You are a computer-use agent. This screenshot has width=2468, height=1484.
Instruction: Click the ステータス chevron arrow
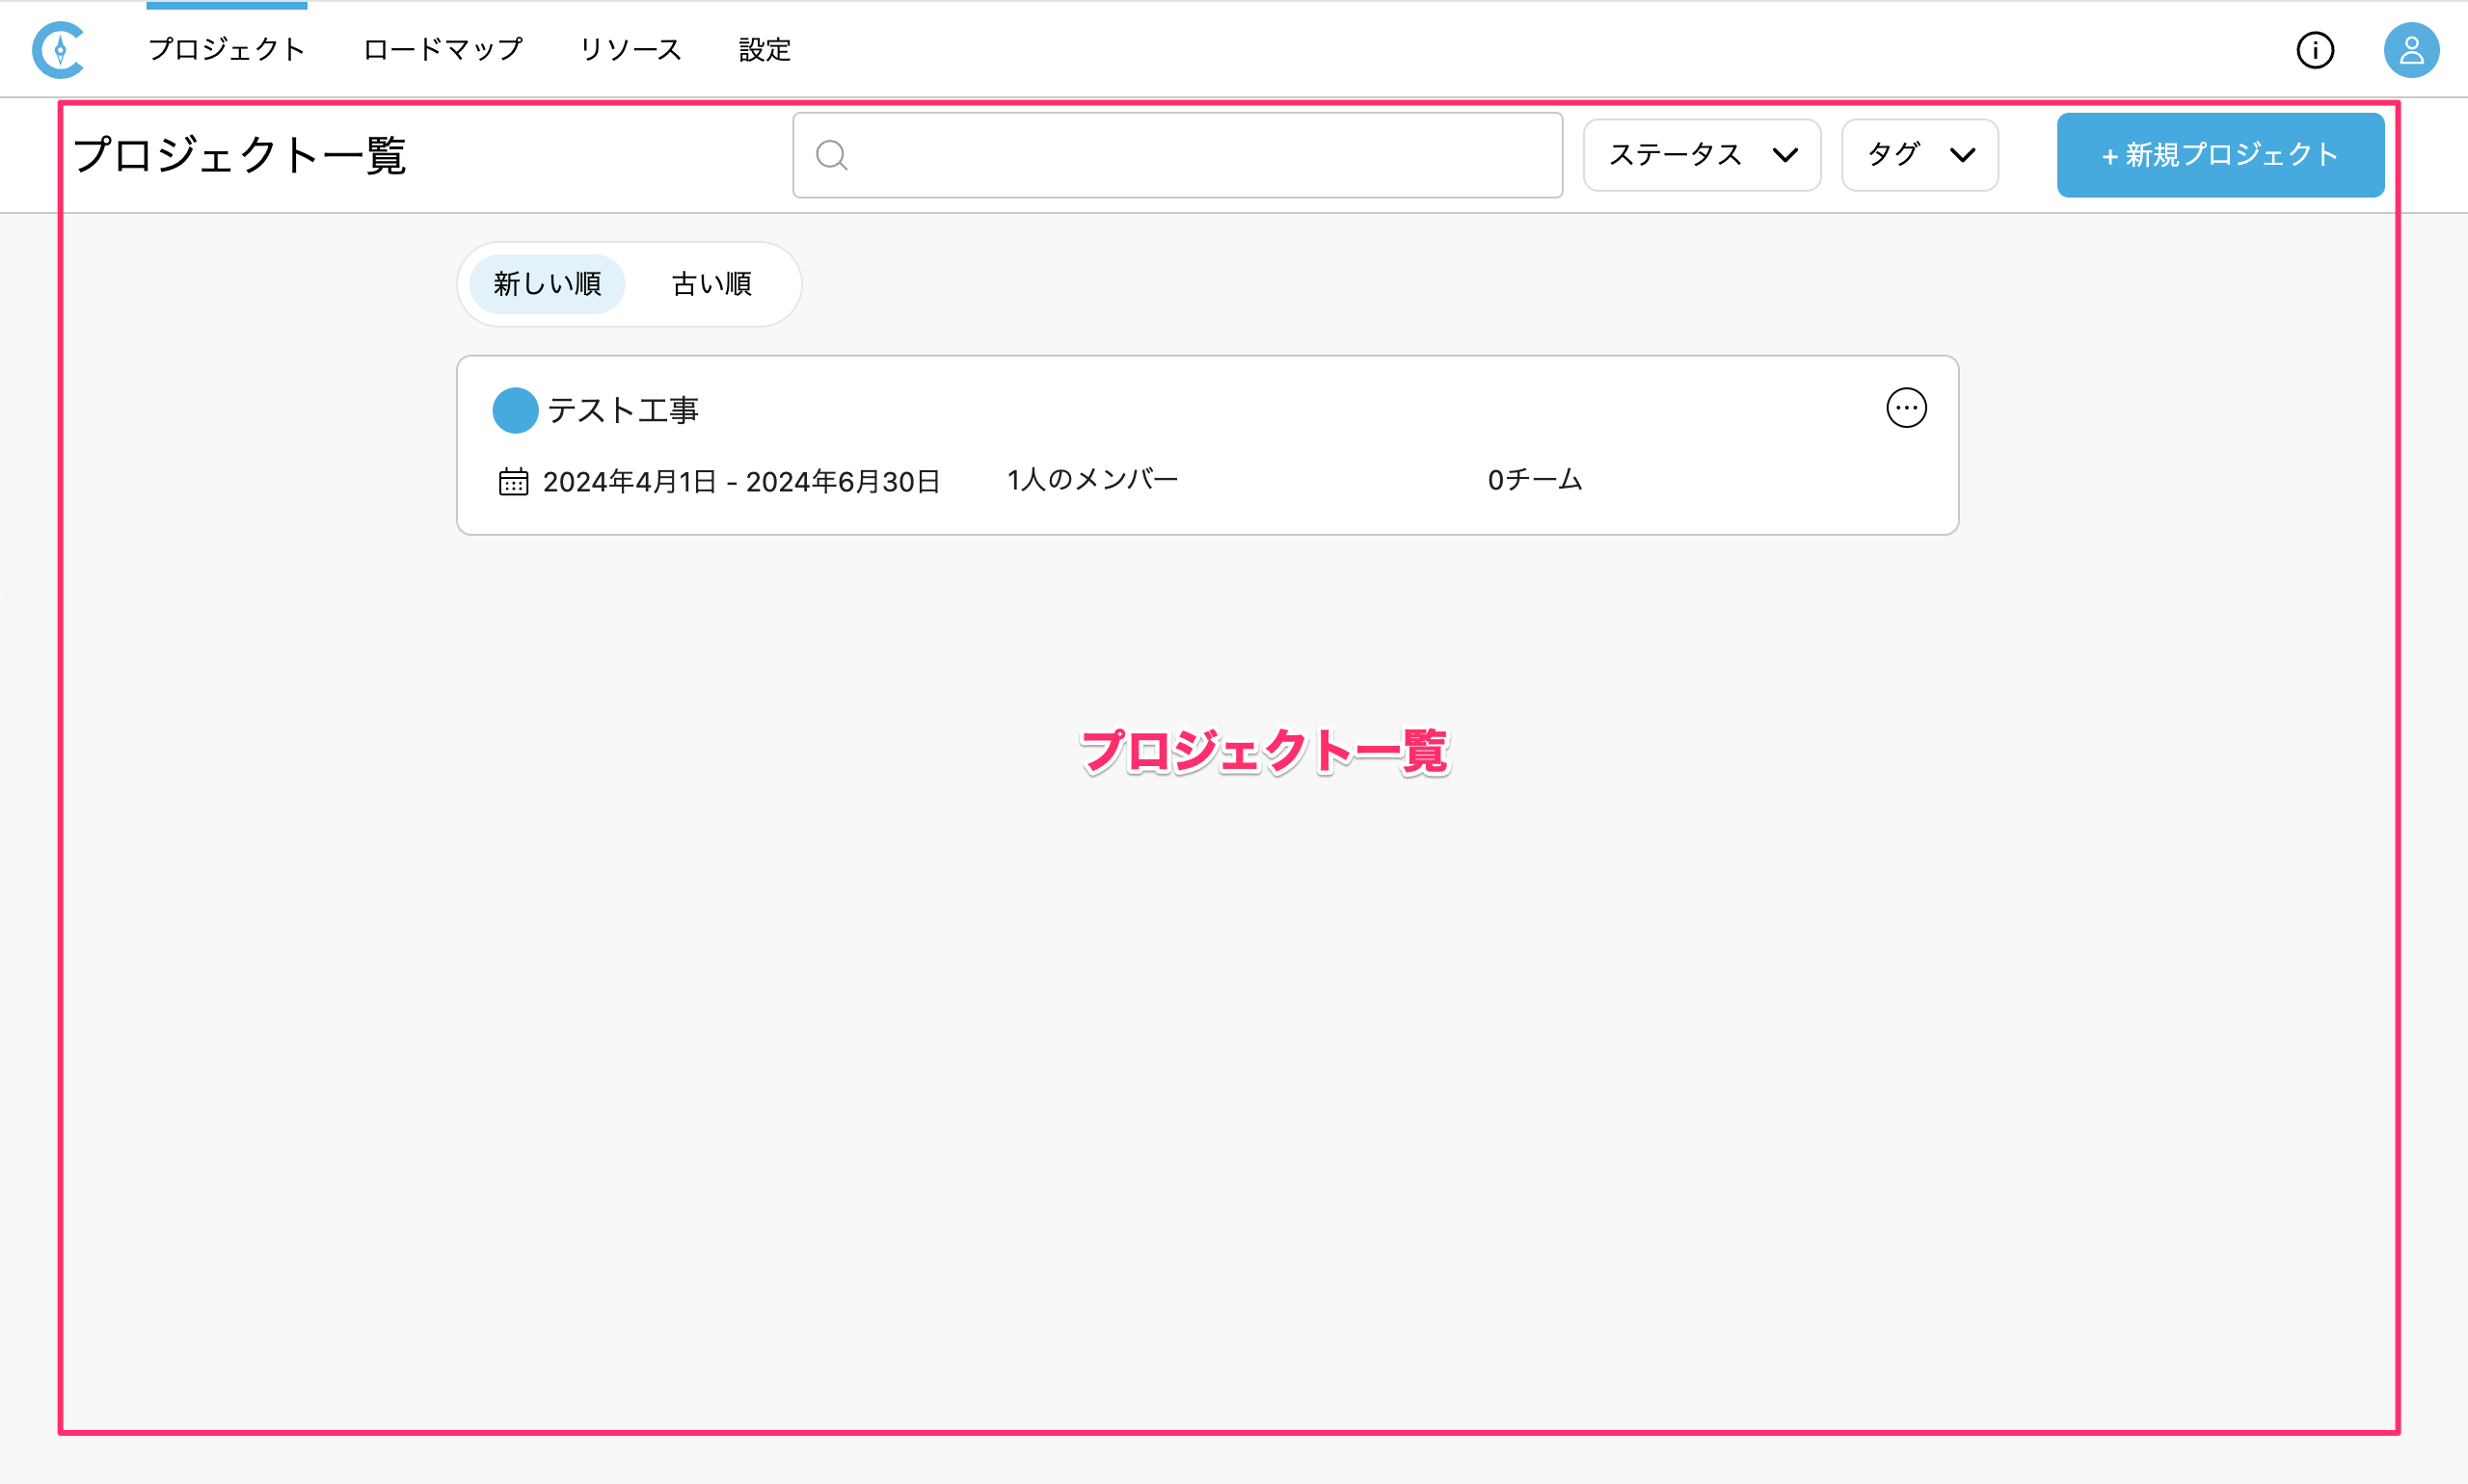click(x=1784, y=155)
